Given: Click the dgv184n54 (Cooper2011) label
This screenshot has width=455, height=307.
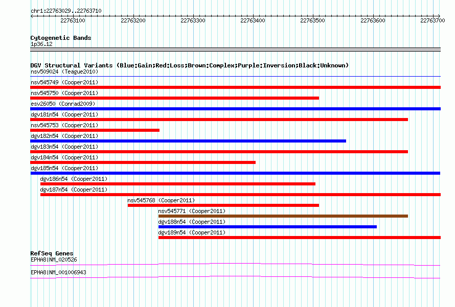Looking at the screenshot, I should [64, 157].
